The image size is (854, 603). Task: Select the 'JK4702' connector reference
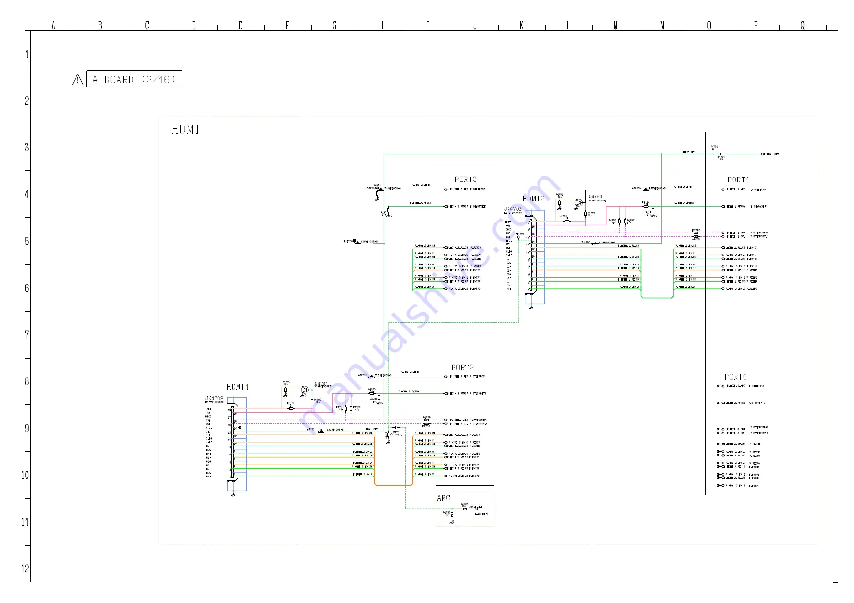[214, 398]
